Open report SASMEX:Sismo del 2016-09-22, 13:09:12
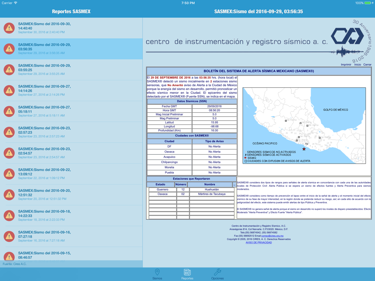 (x=71, y=174)
